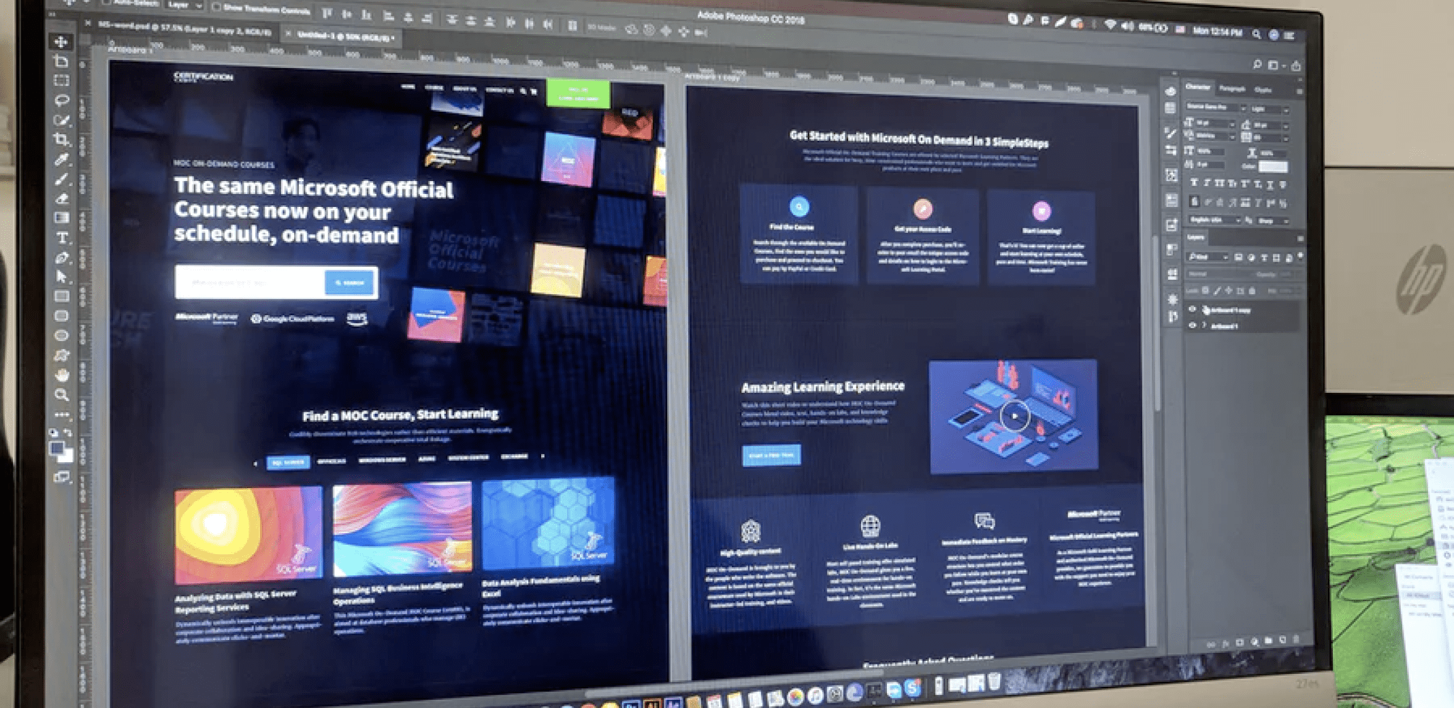Screen dimensions: 1454x708
Task: Select the Hand tool
Action: tap(61, 374)
